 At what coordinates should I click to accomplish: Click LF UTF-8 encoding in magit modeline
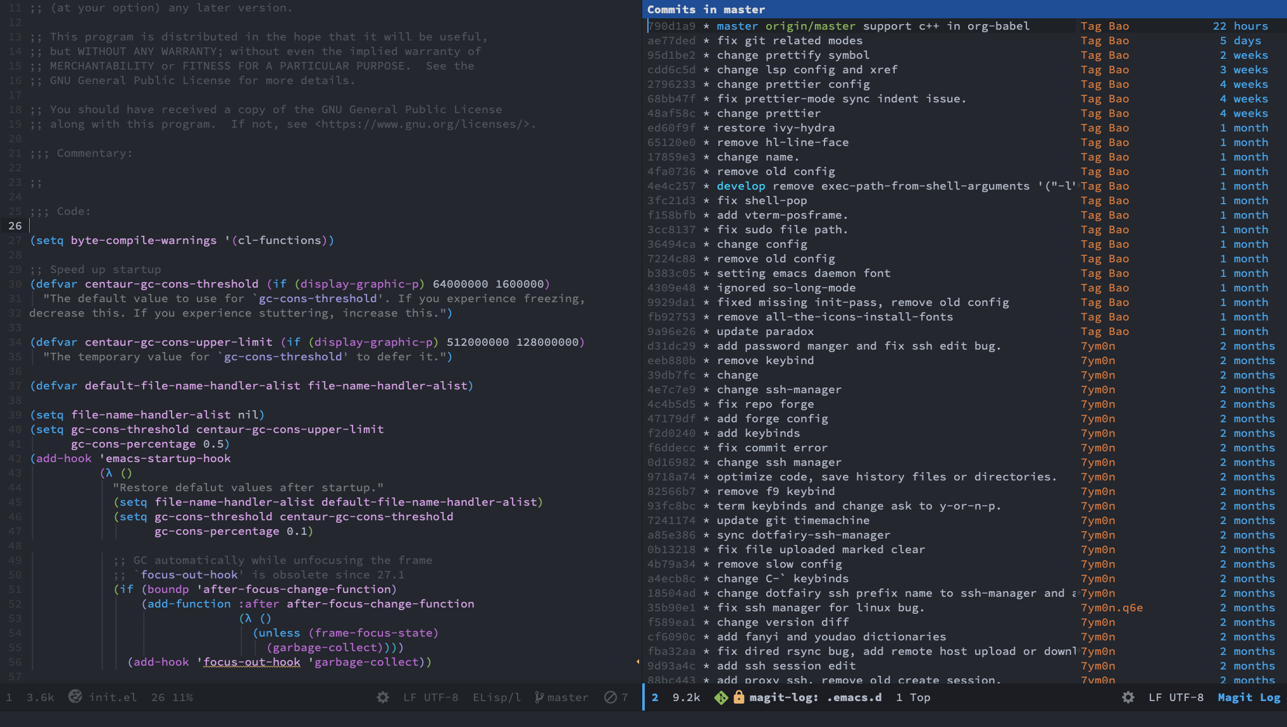[x=1176, y=697]
